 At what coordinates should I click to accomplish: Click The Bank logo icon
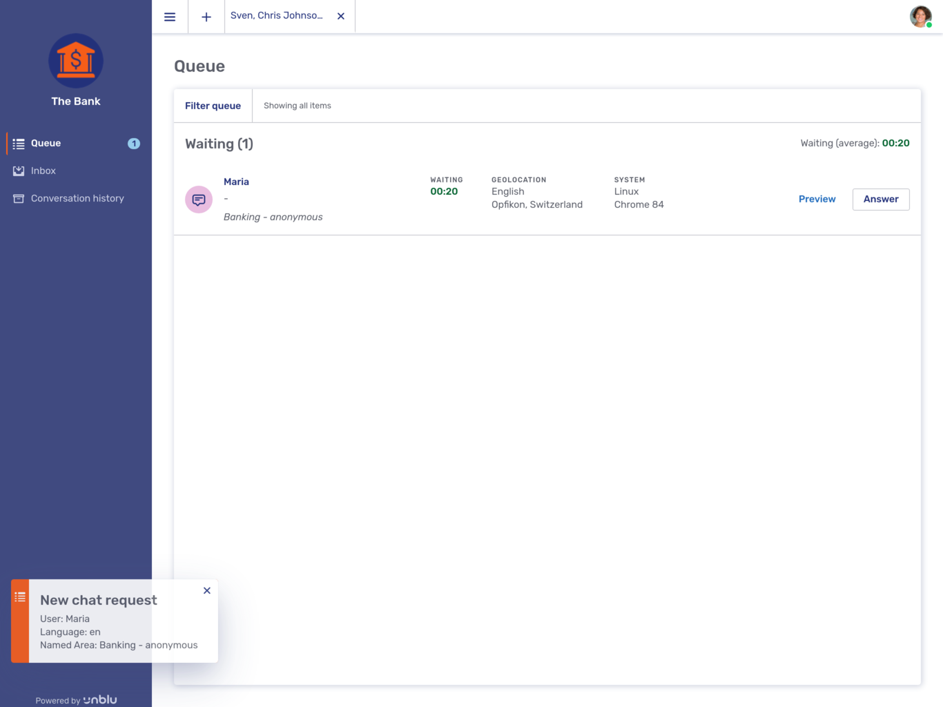pyautogui.click(x=76, y=61)
